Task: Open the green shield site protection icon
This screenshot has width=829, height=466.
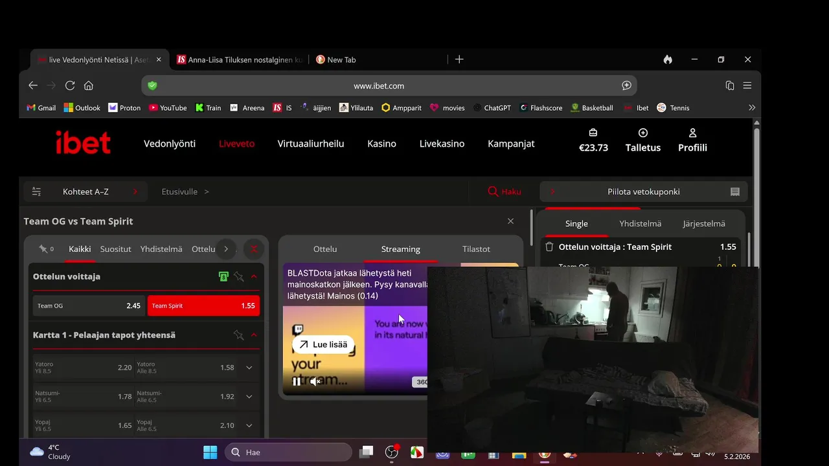Action: pyautogui.click(x=153, y=85)
